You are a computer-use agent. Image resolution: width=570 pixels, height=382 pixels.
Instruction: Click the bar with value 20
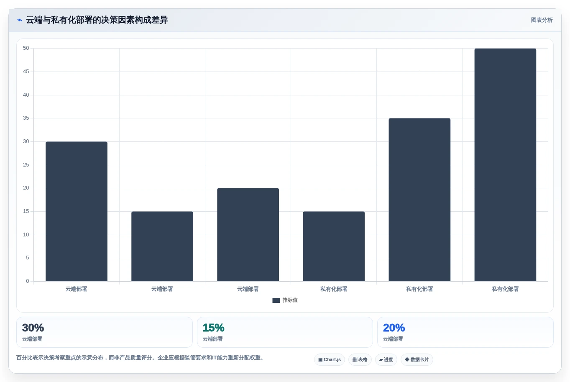point(248,235)
